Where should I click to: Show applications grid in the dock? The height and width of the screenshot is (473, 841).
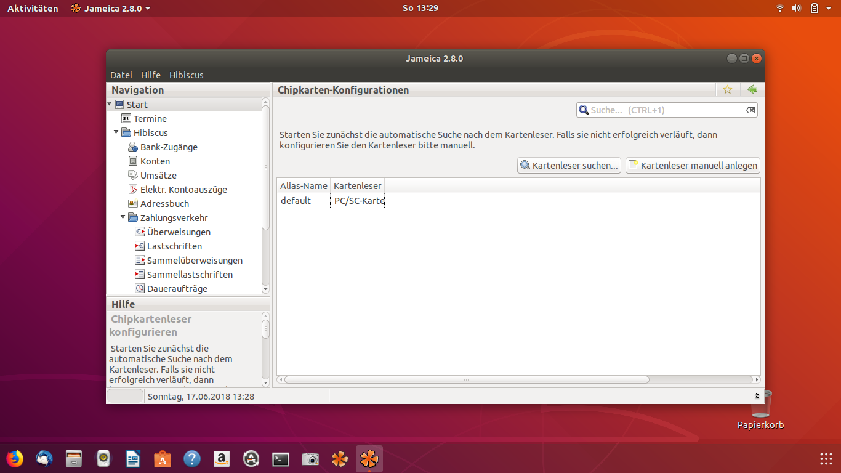click(826, 459)
